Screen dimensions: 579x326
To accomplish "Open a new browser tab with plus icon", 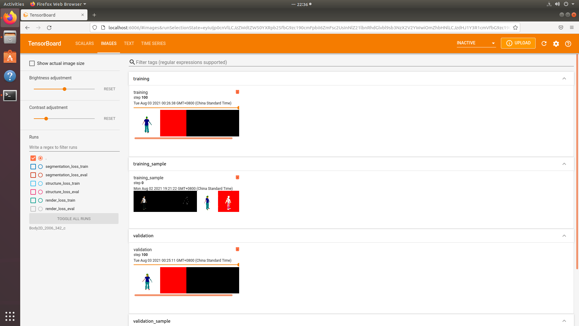I will pyautogui.click(x=94, y=15).
